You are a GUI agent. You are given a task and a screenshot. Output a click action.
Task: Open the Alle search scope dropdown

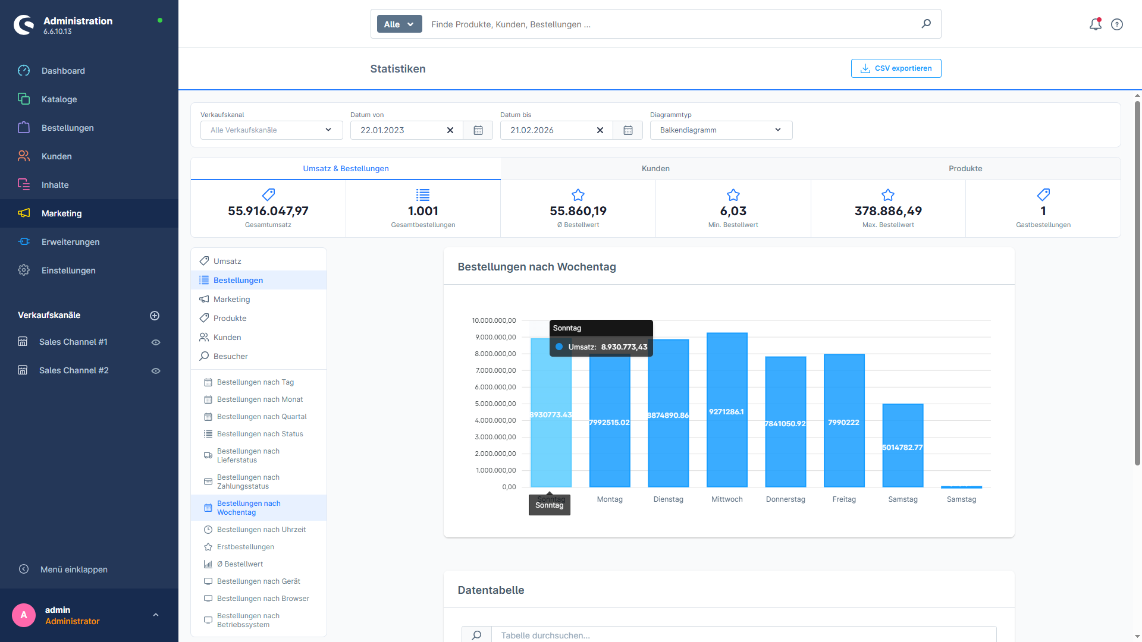coord(399,24)
